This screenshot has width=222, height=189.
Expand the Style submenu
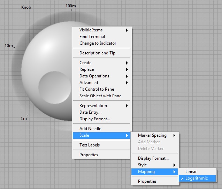(x=155, y=165)
